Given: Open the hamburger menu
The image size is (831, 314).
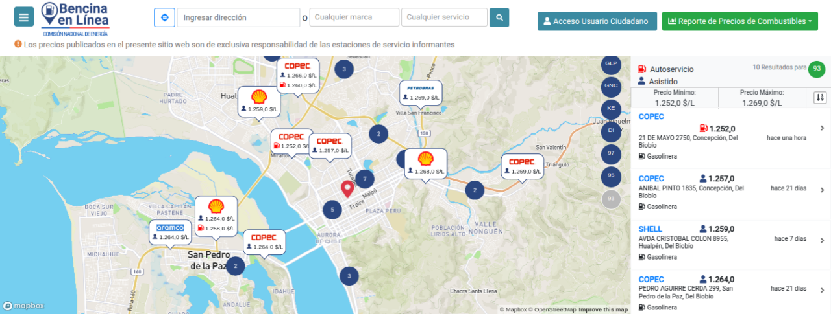Looking at the screenshot, I should coord(24,17).
